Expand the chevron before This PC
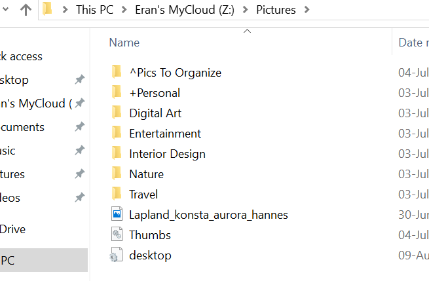Viewport: 429px width, 281px height. [x=65, y=10]
